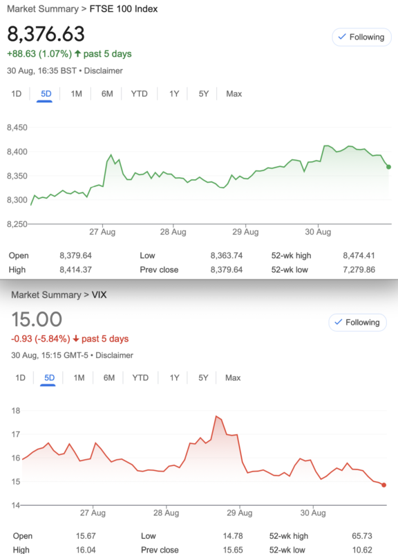The height and width of the screenshot is (554, 398).
Task: Select the 5D tab for VIX
Action: tap(49, 377)
